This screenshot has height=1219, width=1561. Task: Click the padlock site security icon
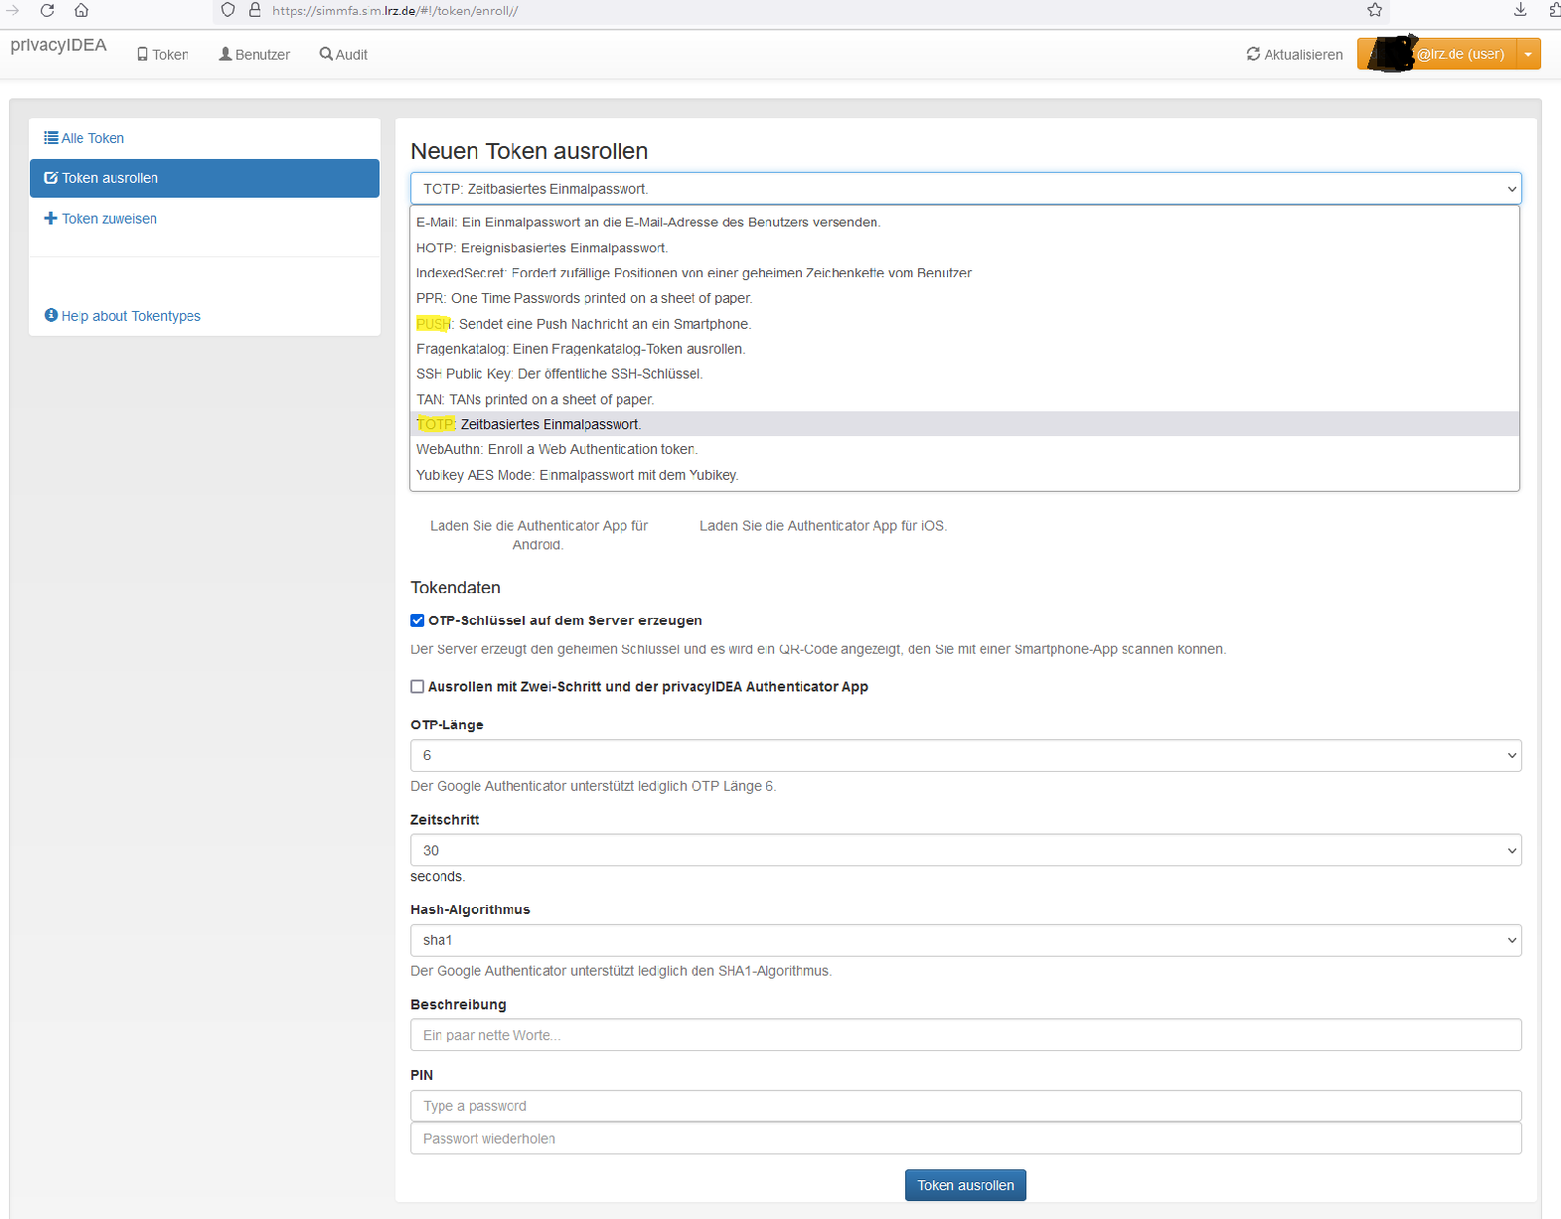(254, 10)
